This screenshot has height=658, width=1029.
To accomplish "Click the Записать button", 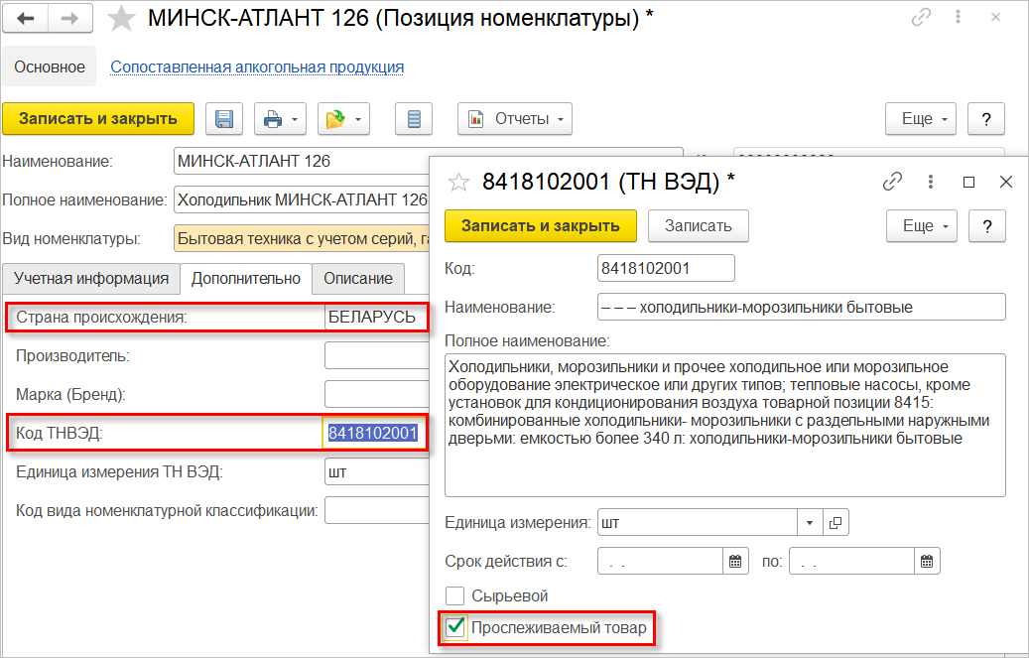I will pos(699,226).
